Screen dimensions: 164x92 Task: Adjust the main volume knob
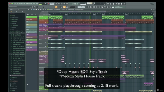click(34, 7)
